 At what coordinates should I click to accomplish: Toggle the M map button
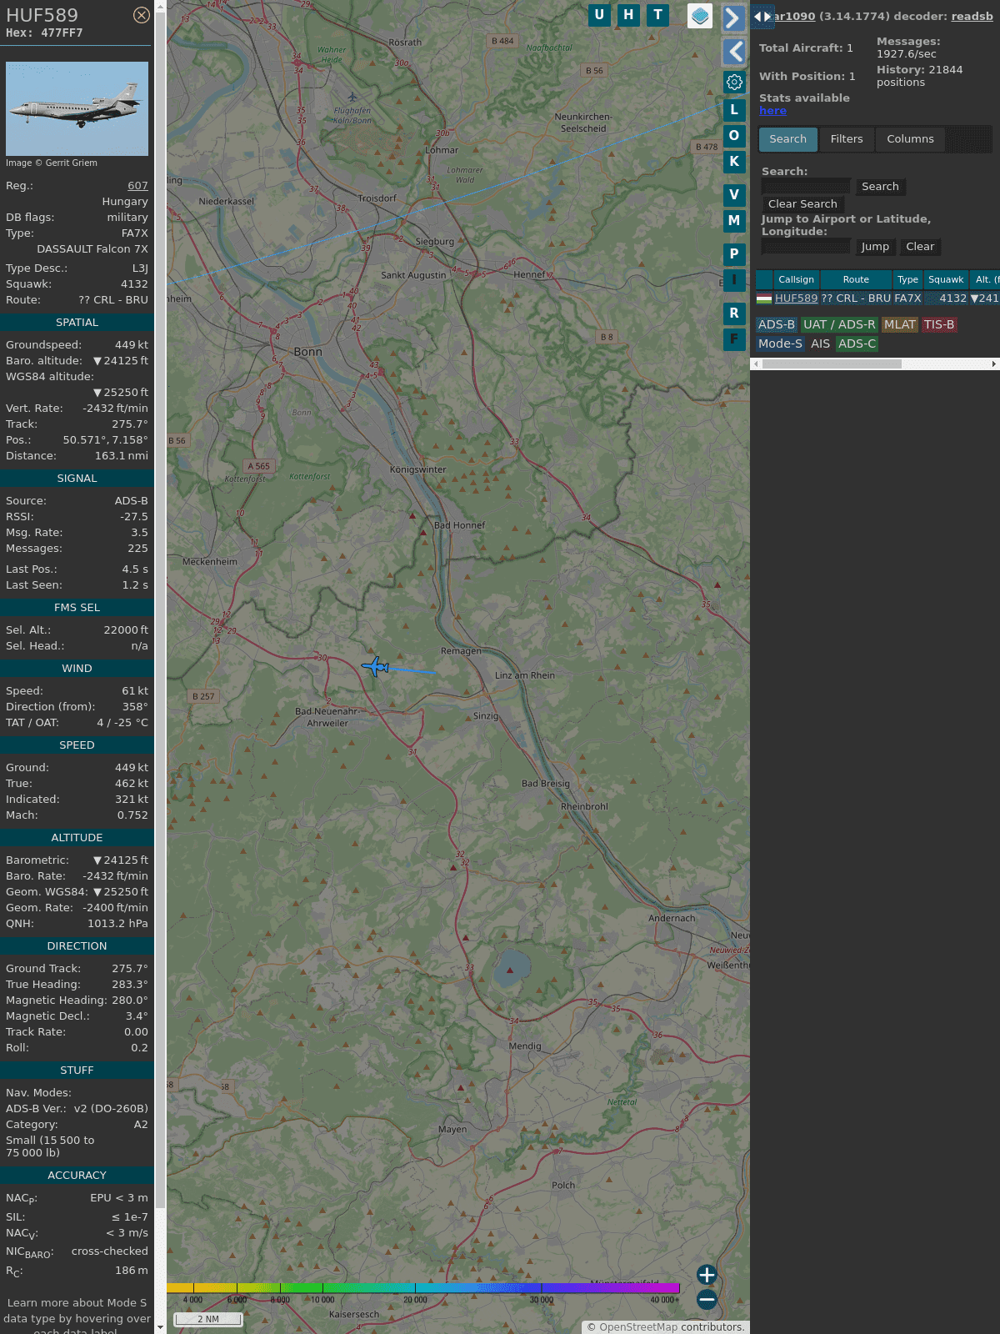coord(734,221)
